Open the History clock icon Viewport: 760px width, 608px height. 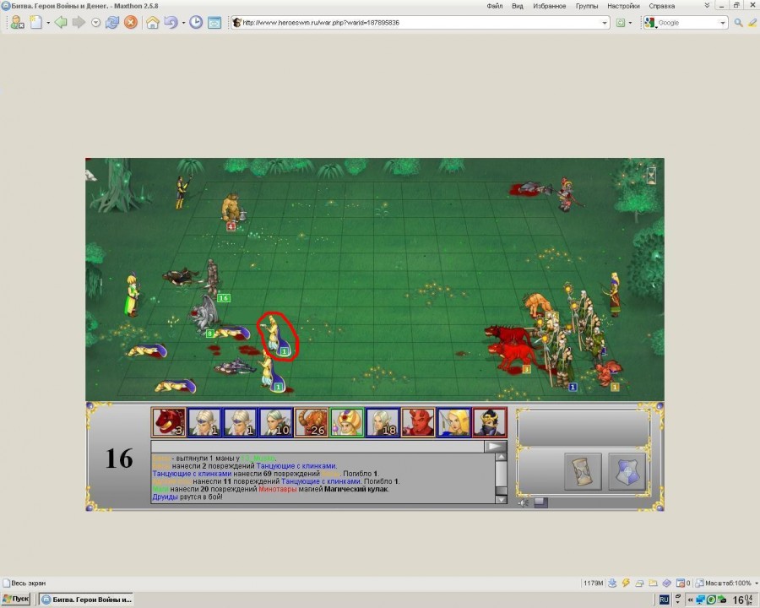[x=196, y=22]
